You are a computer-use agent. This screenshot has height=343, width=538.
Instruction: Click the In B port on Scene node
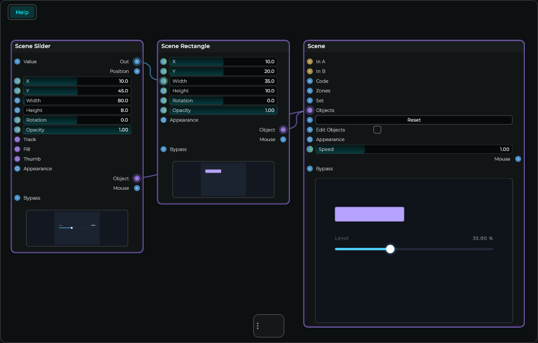[x=310, y=71]
